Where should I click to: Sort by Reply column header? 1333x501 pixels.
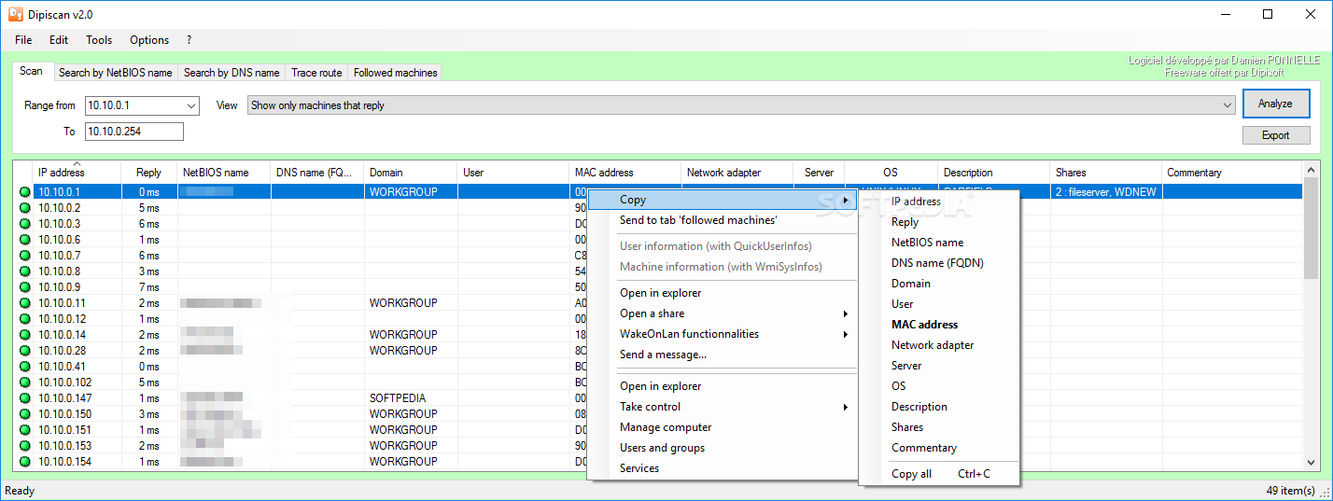(148, 173)
